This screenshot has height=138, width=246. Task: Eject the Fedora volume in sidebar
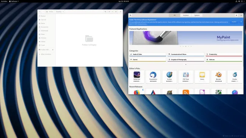(53, 50)
